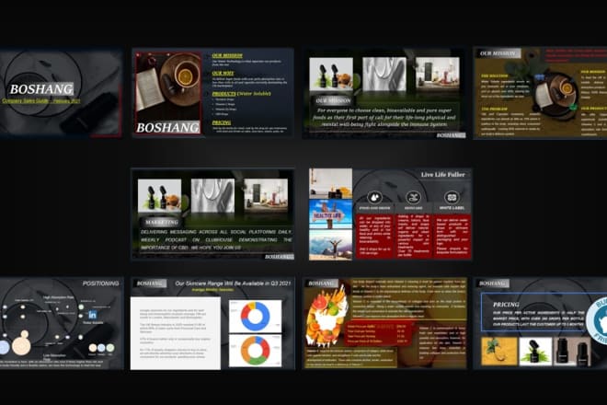The image size is (607, 405).
Task: Click the mission statement italic text
Action: (384, 118)
